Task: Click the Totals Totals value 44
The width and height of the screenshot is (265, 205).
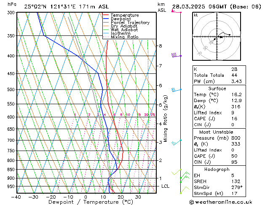Action: coord(234,75)
